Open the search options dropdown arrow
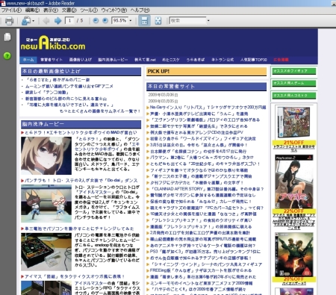Image resolution: width=336 pixels, height=295 pixels. (x=208, y=21)
